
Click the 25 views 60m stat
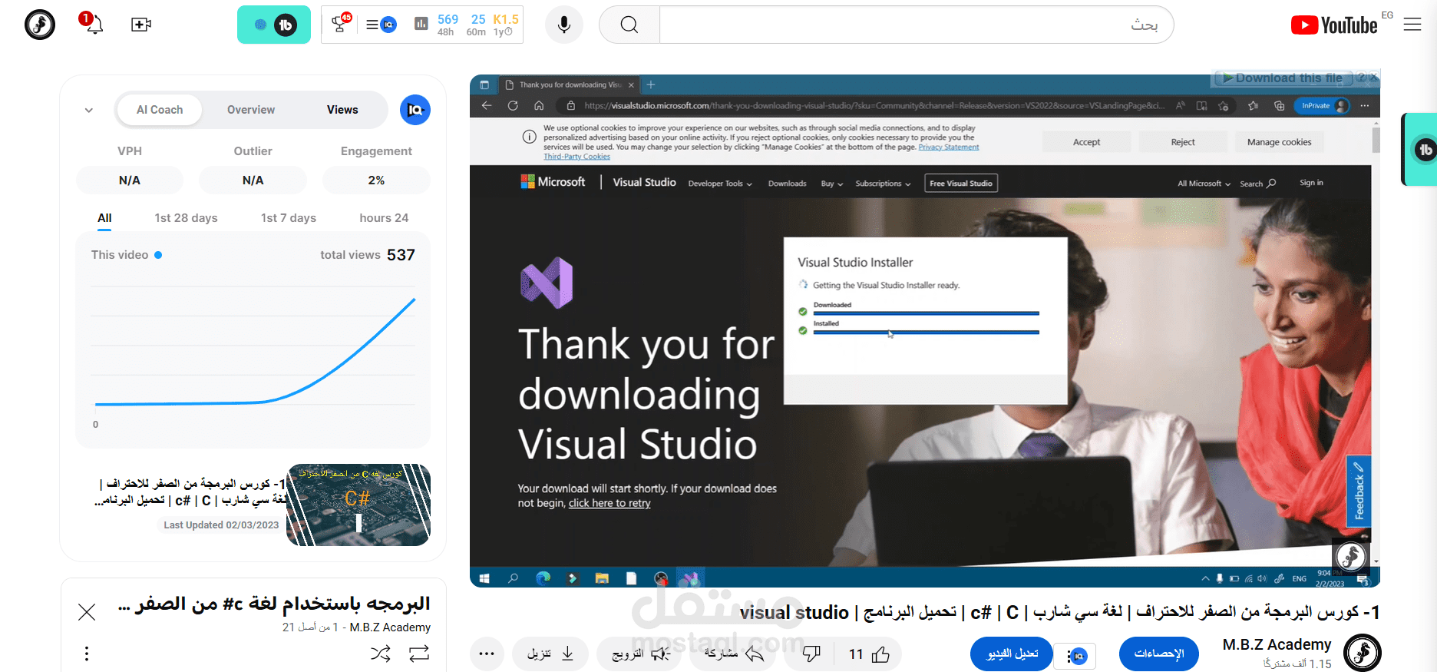(x=477, y=25)
